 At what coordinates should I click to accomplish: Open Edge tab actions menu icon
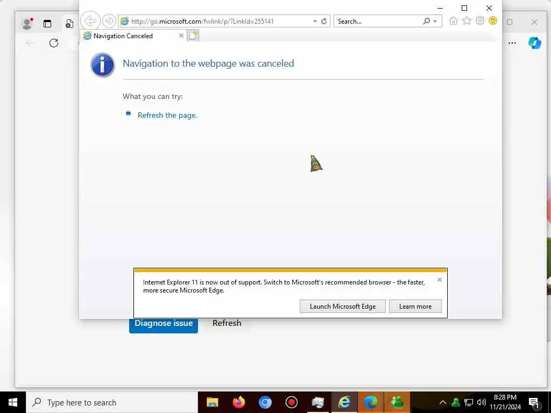tap(47, 24)
